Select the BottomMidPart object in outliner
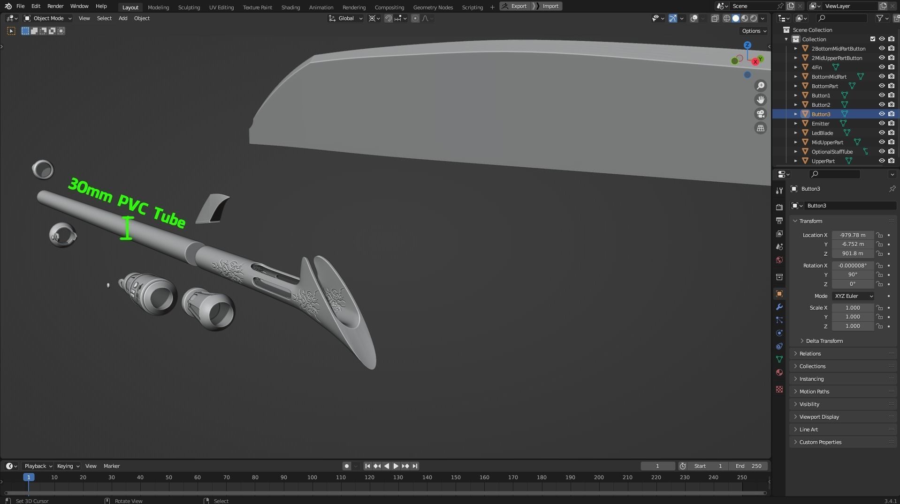This screenshot has width=900, height=504. [829, 77]
